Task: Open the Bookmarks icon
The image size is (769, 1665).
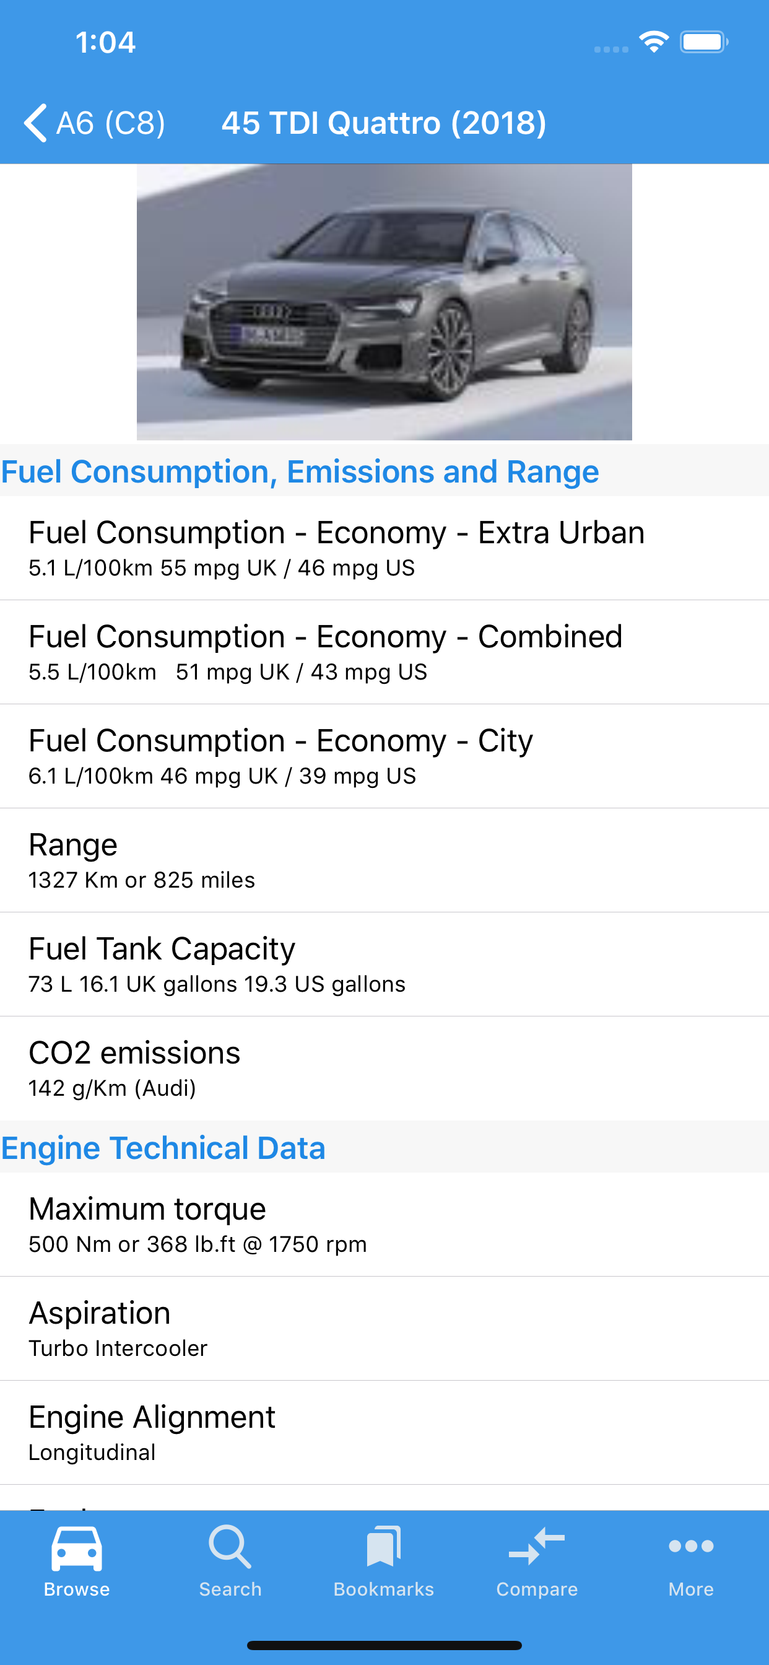Action: point(384,1547)
